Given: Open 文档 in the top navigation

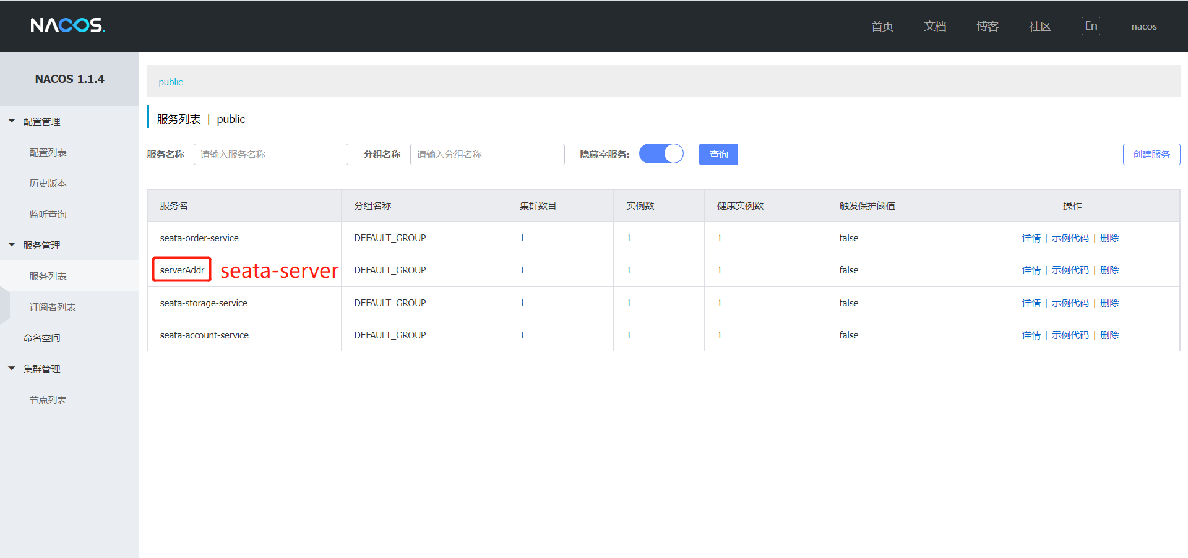Looking at the screenshot, I should pos(935,26).
